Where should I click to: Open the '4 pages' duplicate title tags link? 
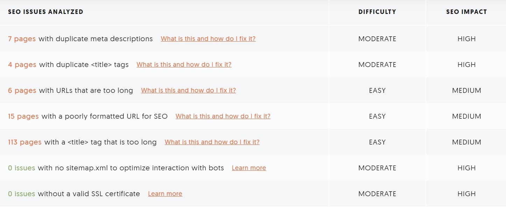[22, 65]
